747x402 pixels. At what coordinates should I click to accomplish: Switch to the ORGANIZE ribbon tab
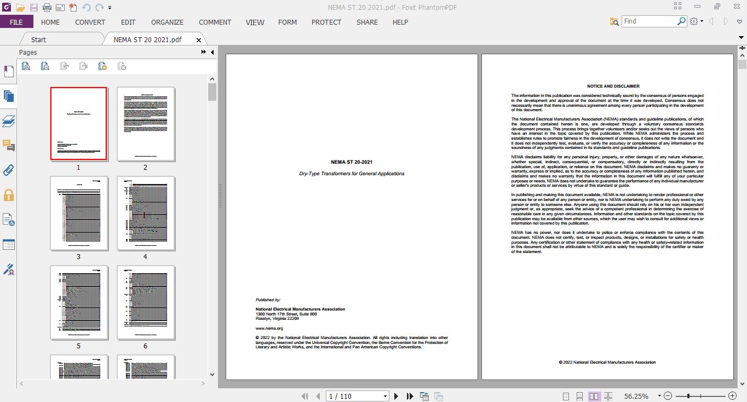168,22
